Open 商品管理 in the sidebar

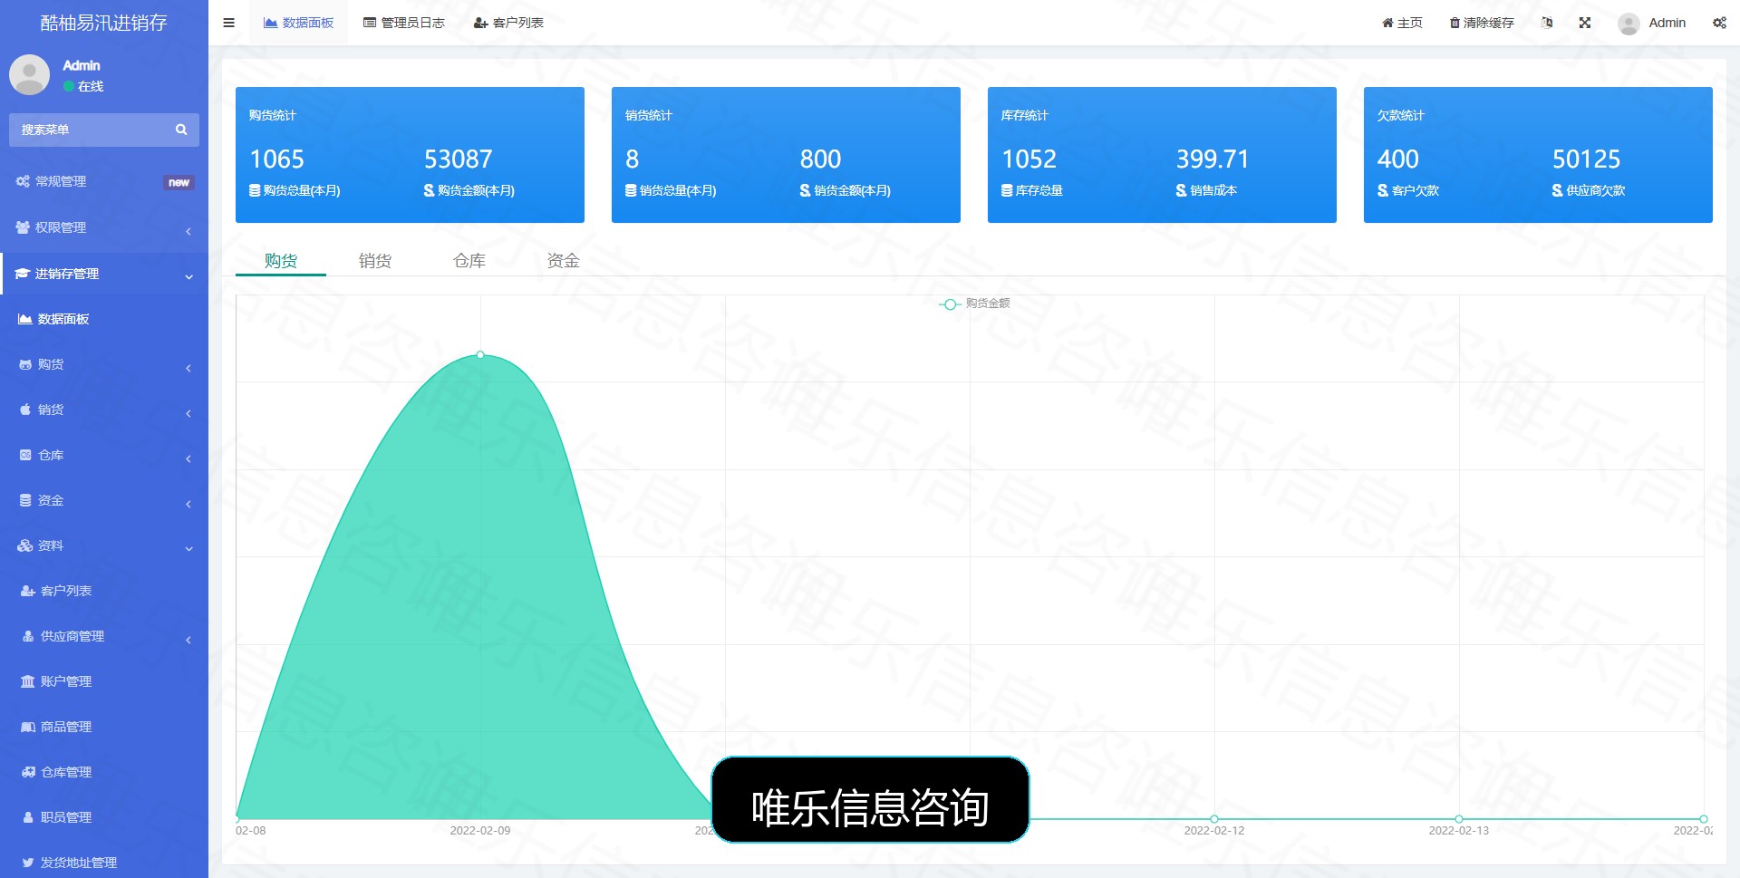coord(104,727)
